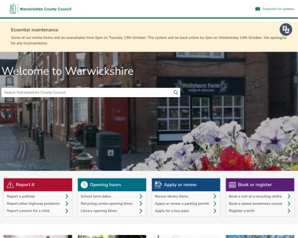The image size is (298, 238).
Task: Open Apply or renew a parking permit
Action: [182, 203]
